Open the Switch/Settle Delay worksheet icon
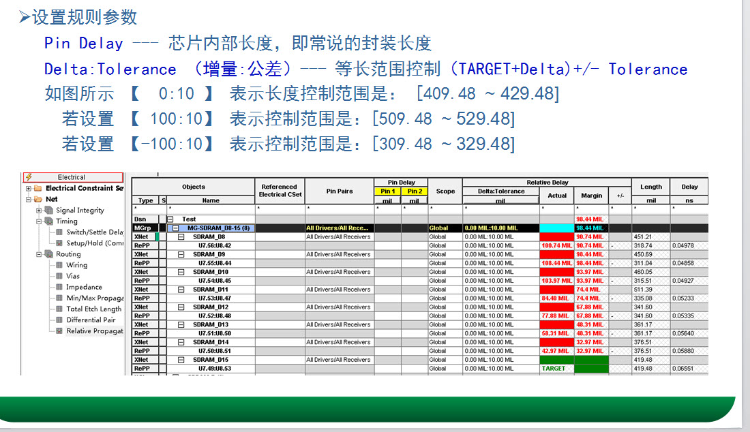This screenshot has width=750, height=432. 59,232
